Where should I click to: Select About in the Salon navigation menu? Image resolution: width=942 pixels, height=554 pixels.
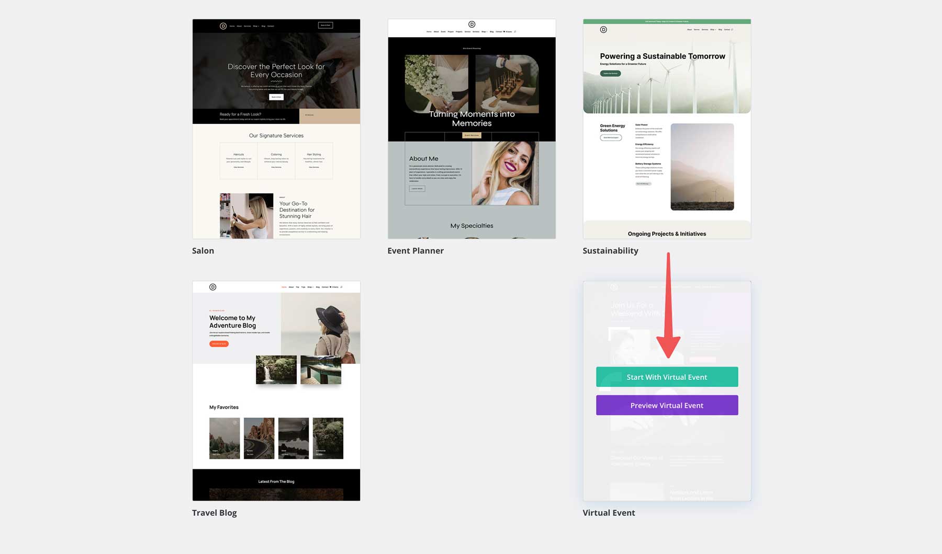[239, 26]
